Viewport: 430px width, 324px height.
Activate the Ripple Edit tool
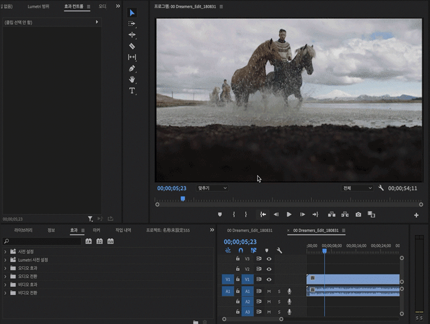(132, 35)
